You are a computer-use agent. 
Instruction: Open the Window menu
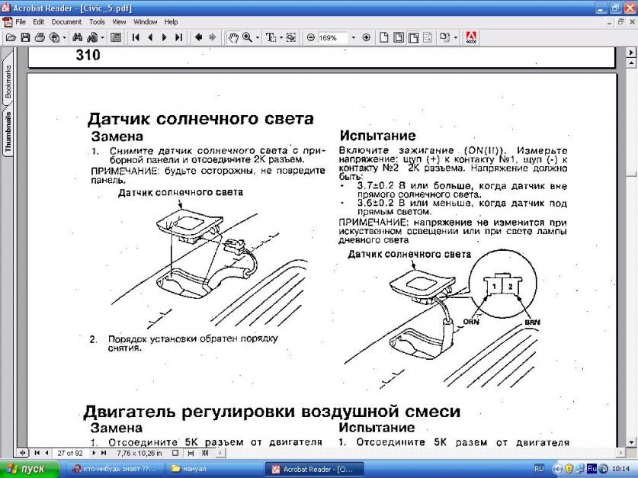click(146, 22)
